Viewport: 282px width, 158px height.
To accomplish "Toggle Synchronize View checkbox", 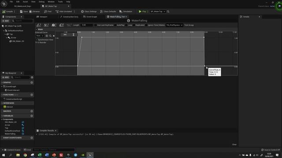I will coord(37,40).
